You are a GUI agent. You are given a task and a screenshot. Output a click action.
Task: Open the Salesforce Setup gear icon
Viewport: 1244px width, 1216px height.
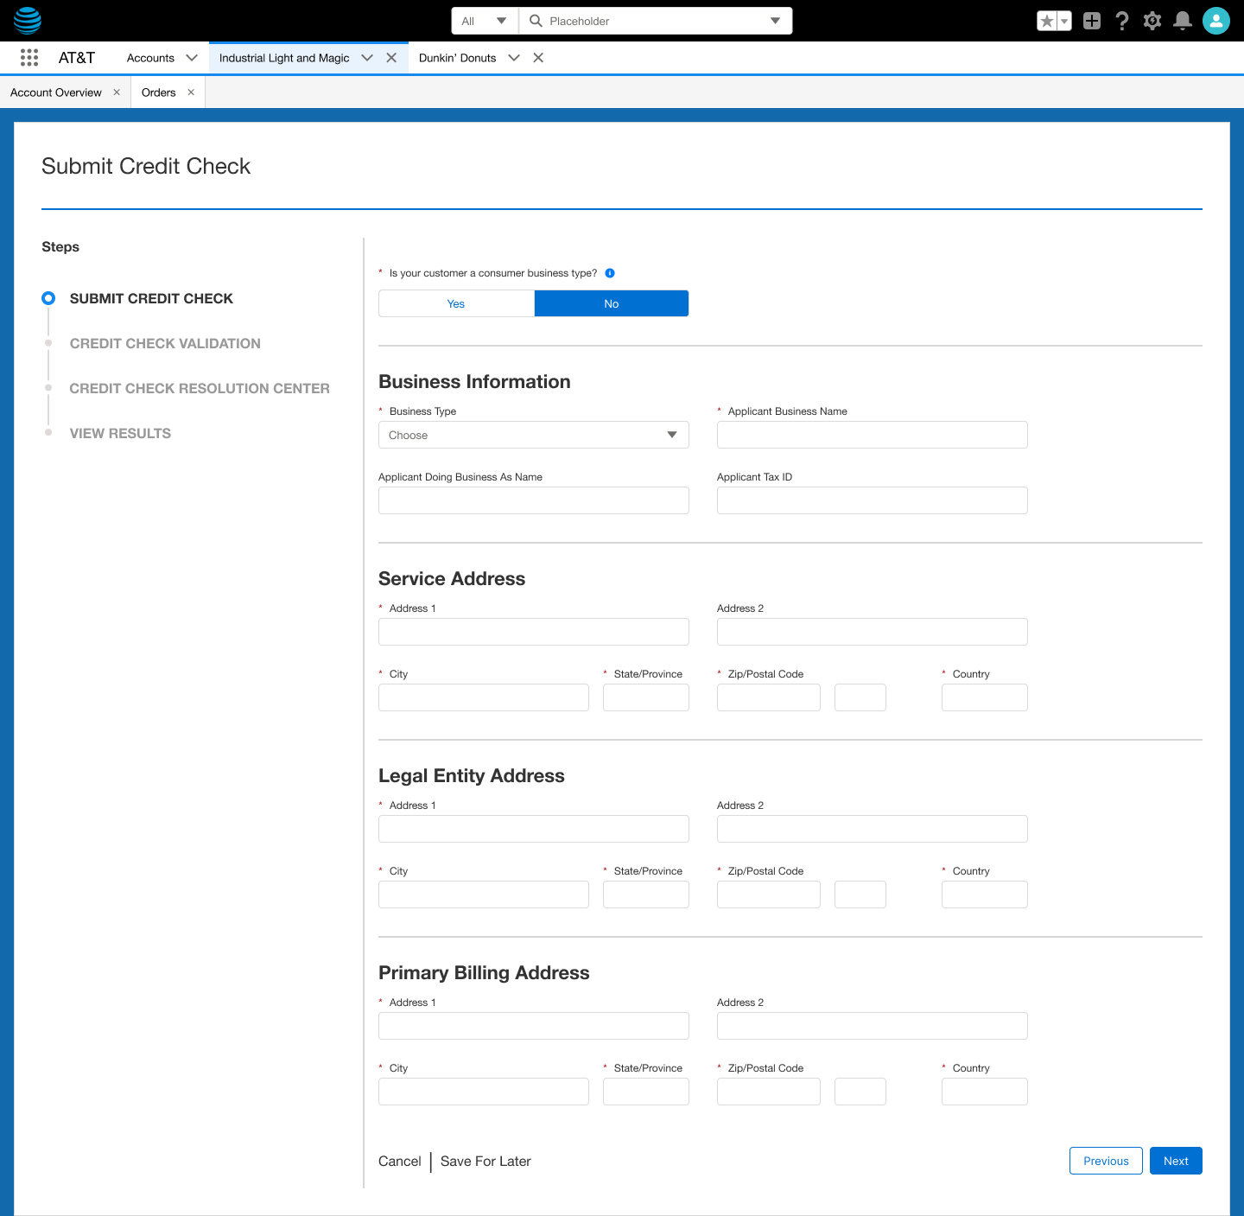coord(1152,20)
